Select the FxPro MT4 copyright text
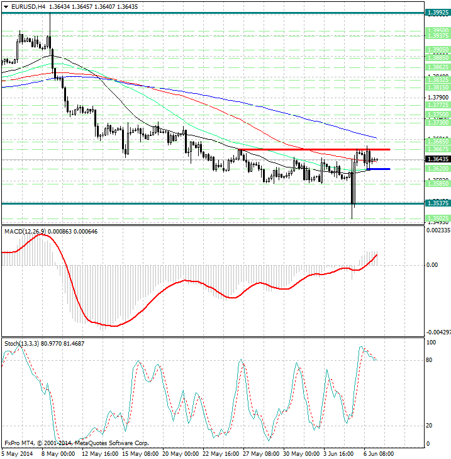The height and width of the screenshot is (459, 451). 77,443
